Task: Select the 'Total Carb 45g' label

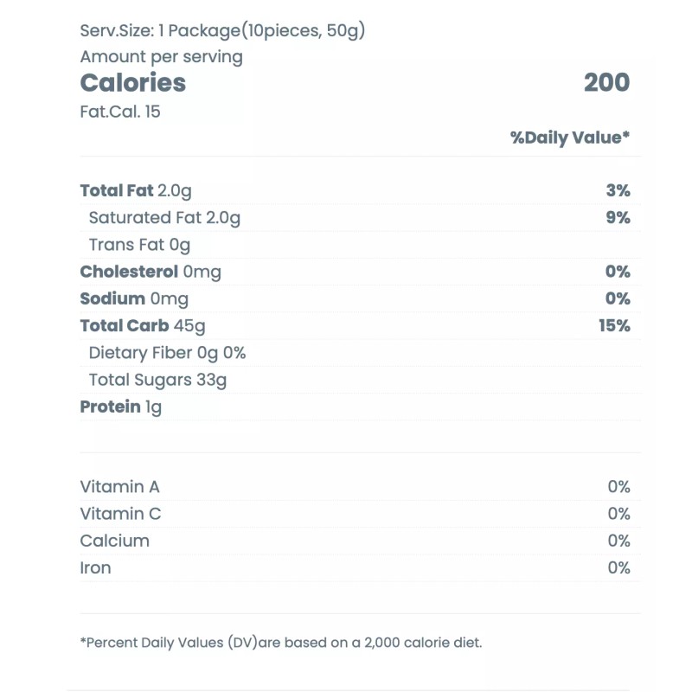Action: point(143,326)
